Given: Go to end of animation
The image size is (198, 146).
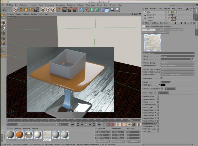Looking at the screenshot, I should pos(99,125).
